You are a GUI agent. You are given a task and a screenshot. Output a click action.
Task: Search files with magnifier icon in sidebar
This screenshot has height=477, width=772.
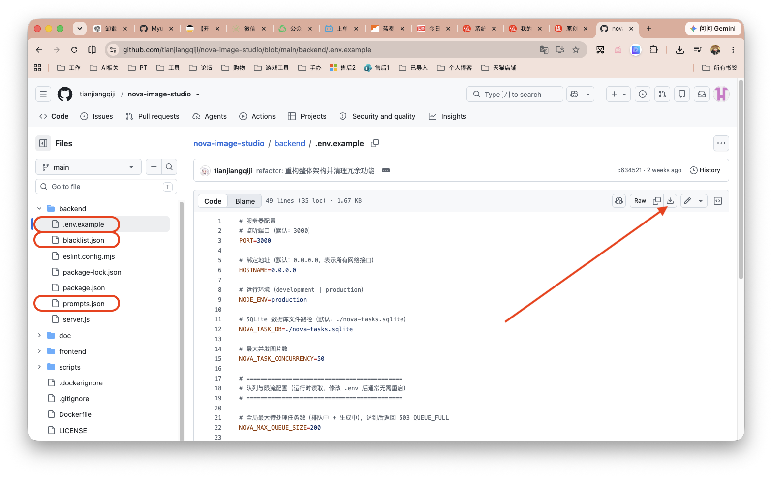[169, 167]
